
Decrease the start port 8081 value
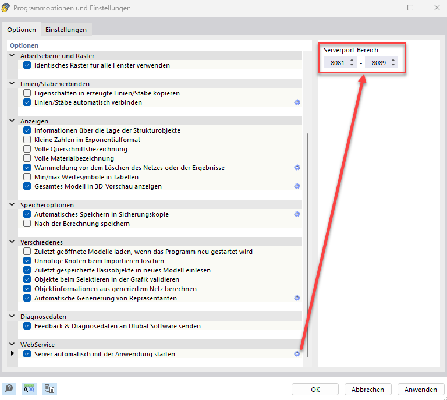[352, 65]
